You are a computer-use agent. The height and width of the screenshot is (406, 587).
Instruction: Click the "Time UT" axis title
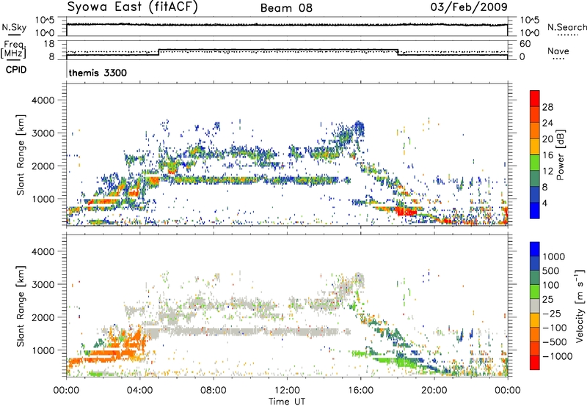287,402
